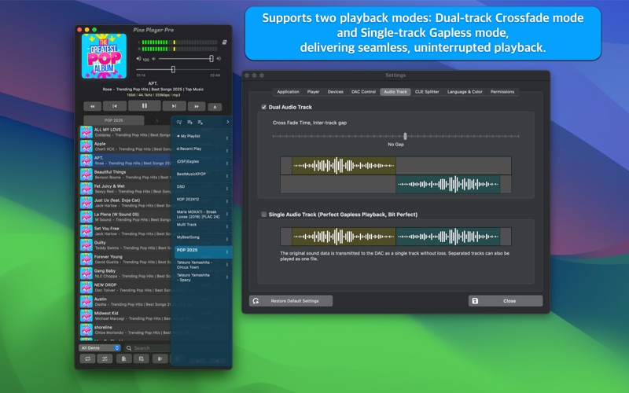Enable Single Audio Track checkbox
Viewport: 629px width, 393px height.
[x=263, y=215]
